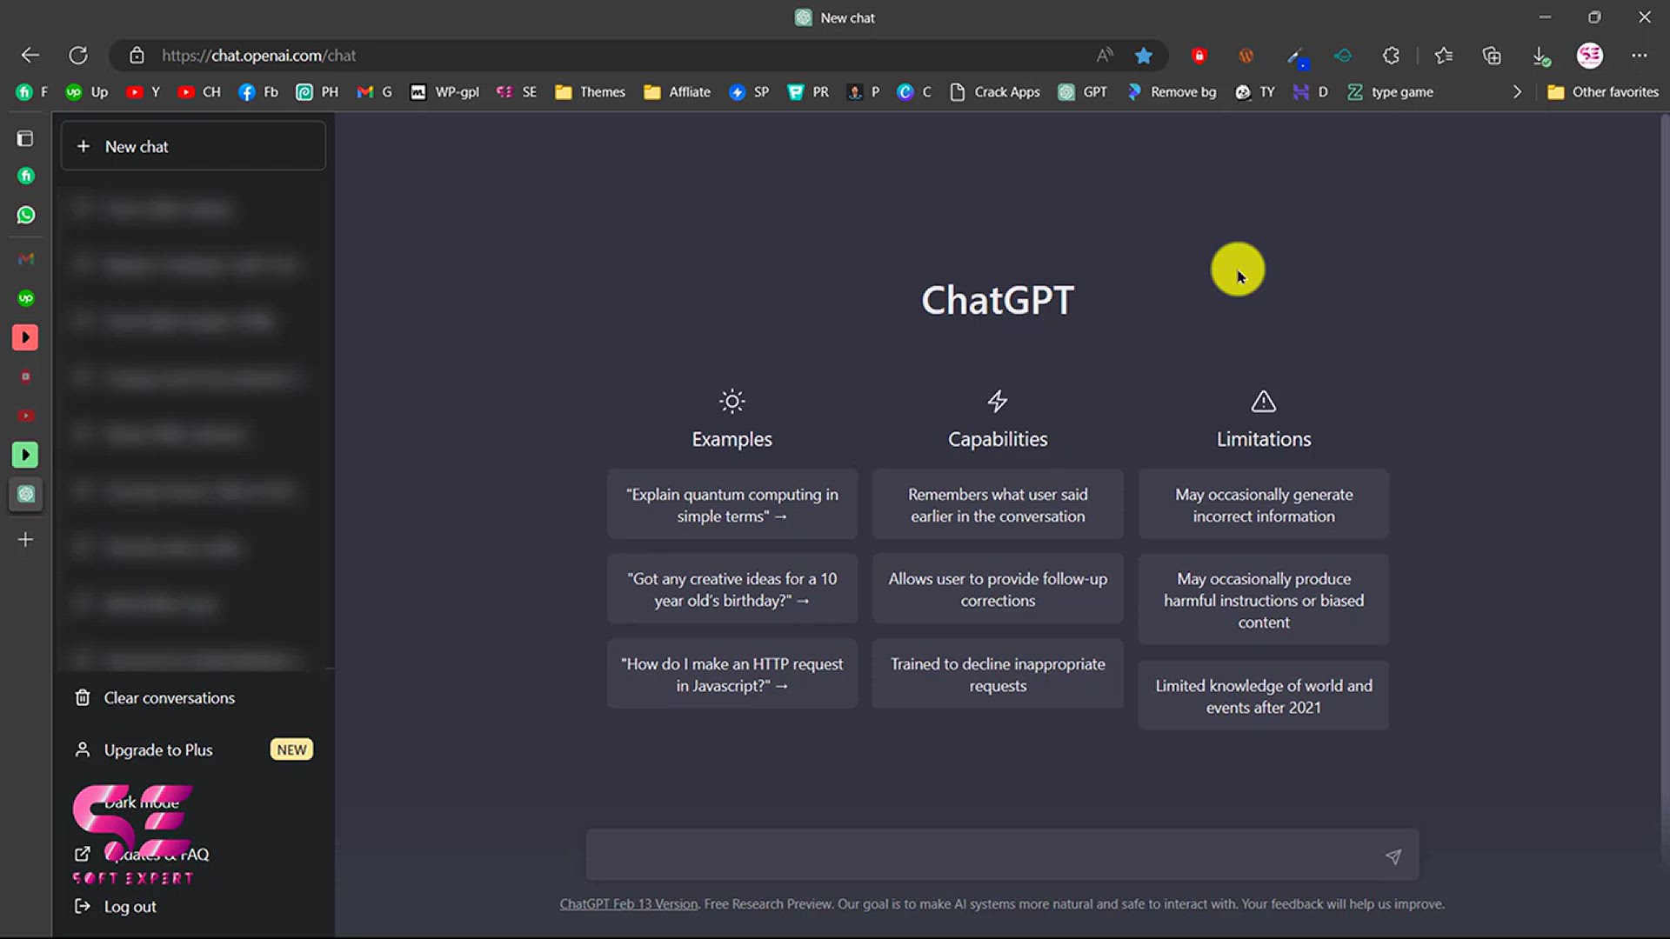Screen dimensions: 1670x939
Task: Open the red shield extension
Action: click(x=1199, y=56)
